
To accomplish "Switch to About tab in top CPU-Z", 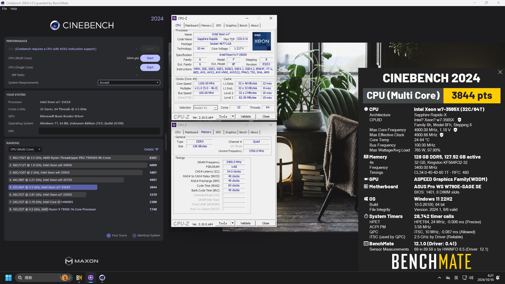I will pyautogui.click(x=255, y=26).
